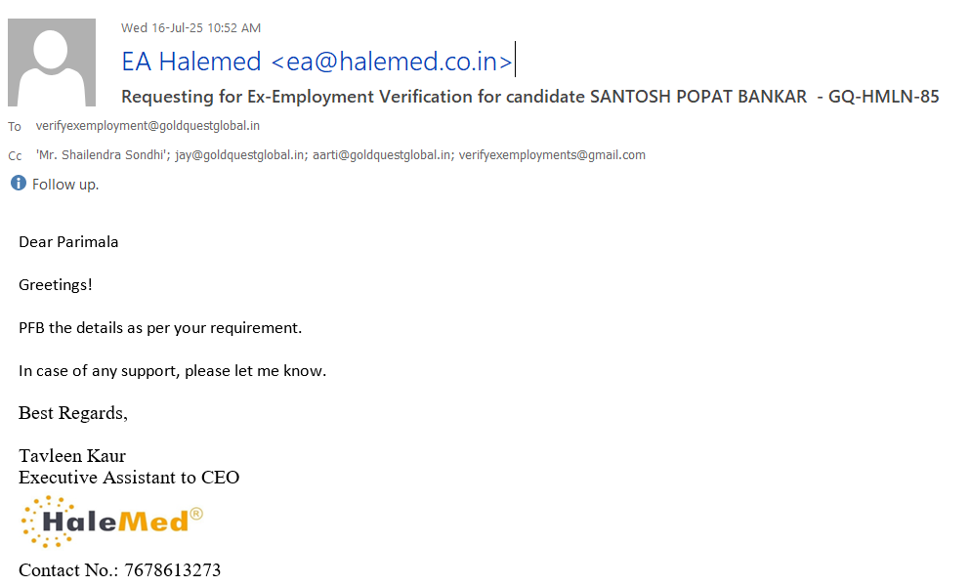Click the 'Executive Assistant to CEO' title
The width and height of the screenshot is (970, 586).
[x=129, y=478]
